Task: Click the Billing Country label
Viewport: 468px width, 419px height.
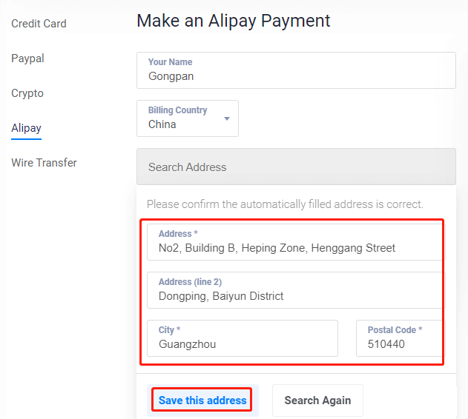Action: pyautogui.click(x=178, y=110)
